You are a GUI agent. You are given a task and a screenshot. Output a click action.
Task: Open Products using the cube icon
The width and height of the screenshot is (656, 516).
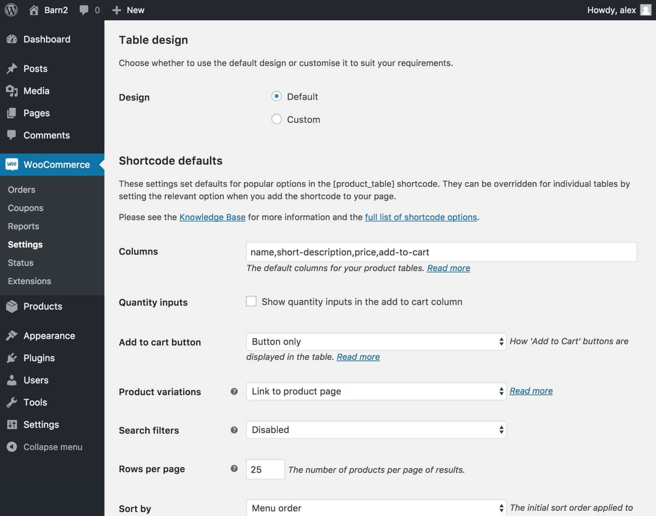click(x=12, y=306)
